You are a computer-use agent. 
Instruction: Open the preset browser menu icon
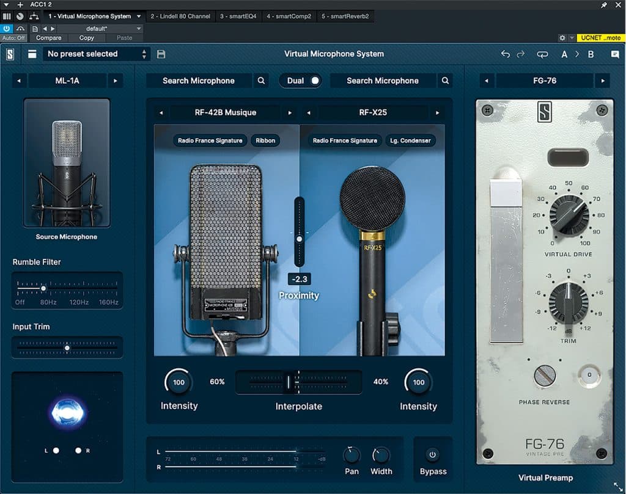(32, 54)
